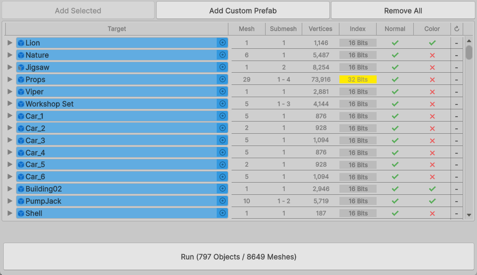Viewport: 477px width, 275px height.
Task: Open object picker for PumpJack target
Action: pyautogui.click(x=223, y=201)
